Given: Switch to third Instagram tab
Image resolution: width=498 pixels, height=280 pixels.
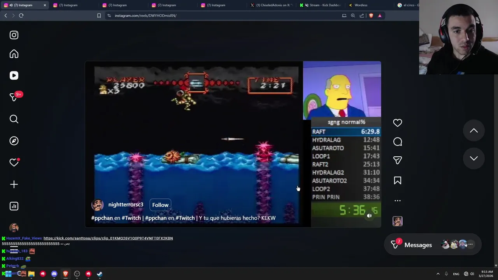Looking at the screenshot, I should 123,5.
